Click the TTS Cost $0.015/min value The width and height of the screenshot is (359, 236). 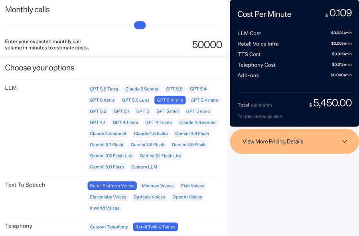(342, 54)
